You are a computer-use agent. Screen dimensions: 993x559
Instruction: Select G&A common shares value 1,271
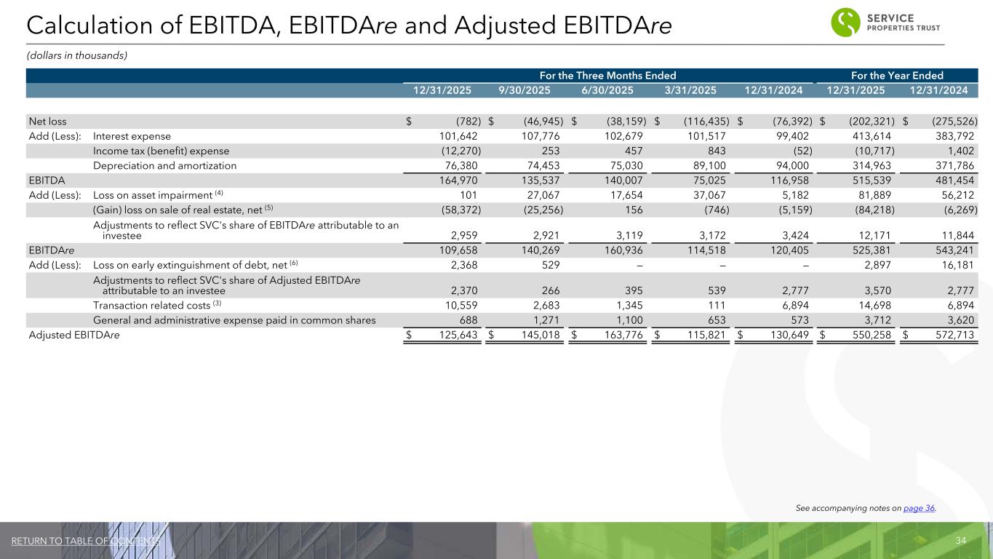click(x=546, y=321)
